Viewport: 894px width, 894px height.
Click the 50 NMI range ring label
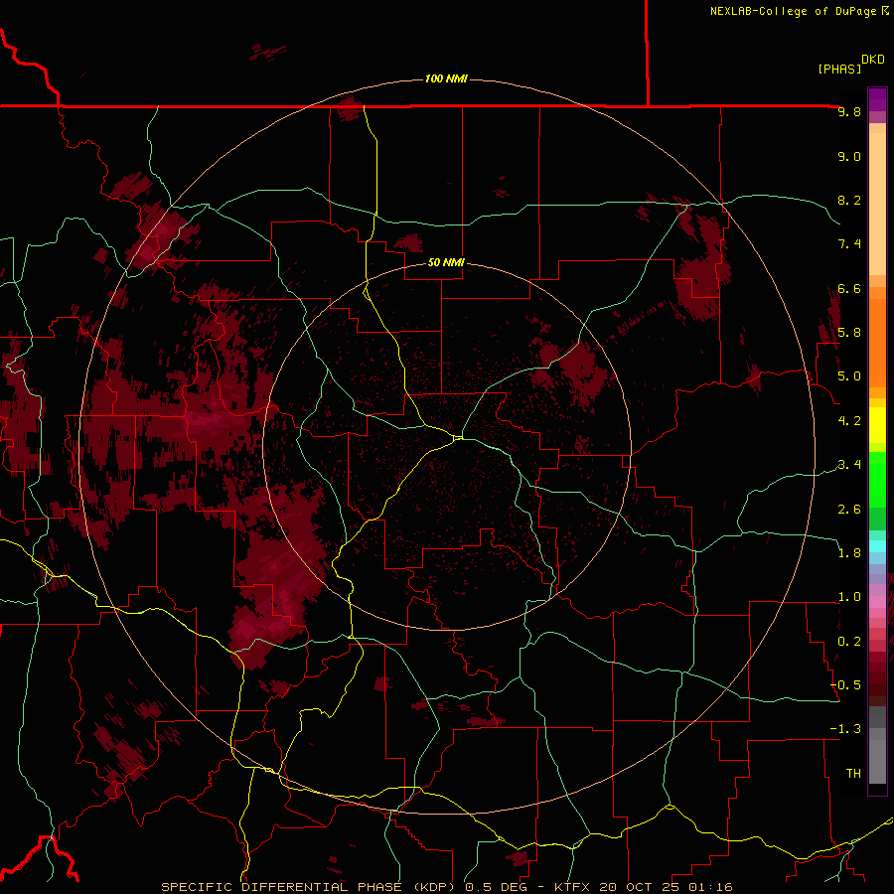(x=446, y=262)
